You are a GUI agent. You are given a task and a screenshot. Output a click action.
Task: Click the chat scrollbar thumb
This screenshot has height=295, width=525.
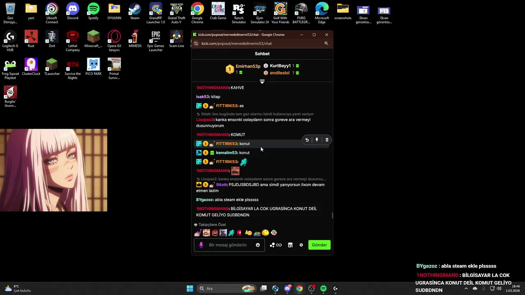332,216
